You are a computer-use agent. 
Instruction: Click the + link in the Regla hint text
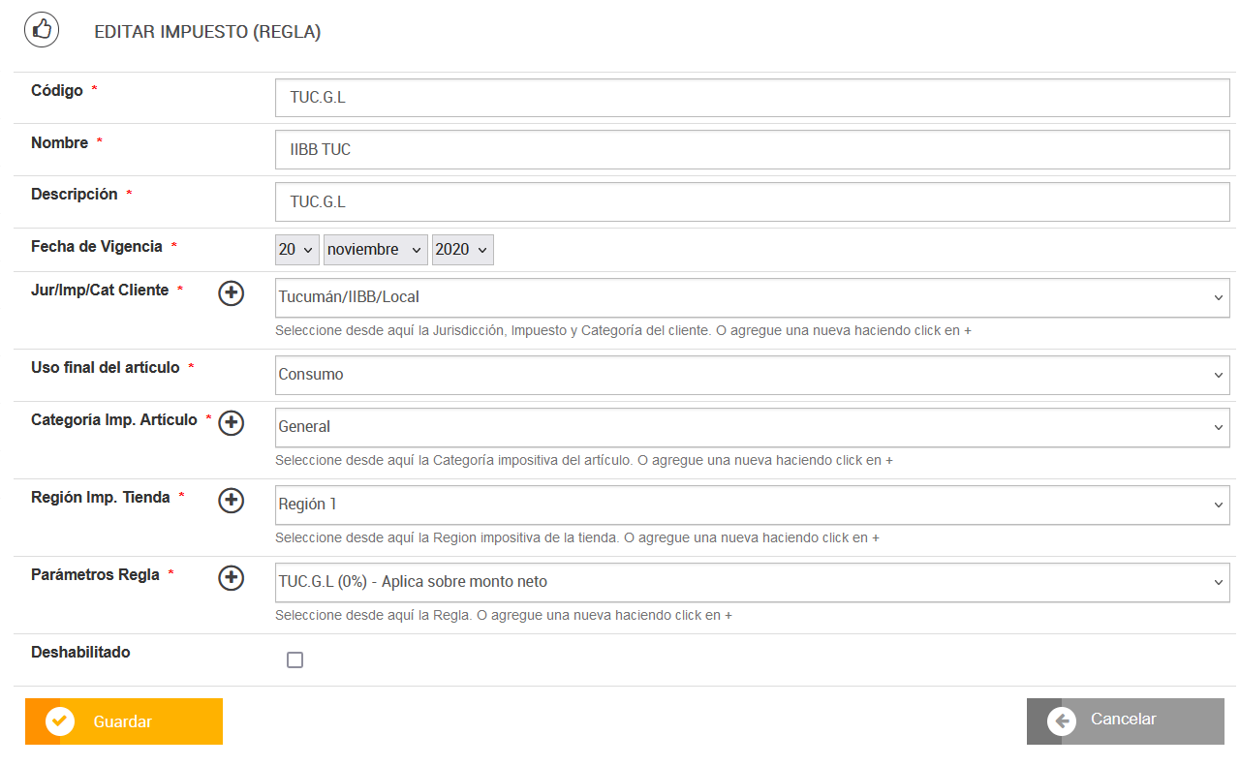728,615
